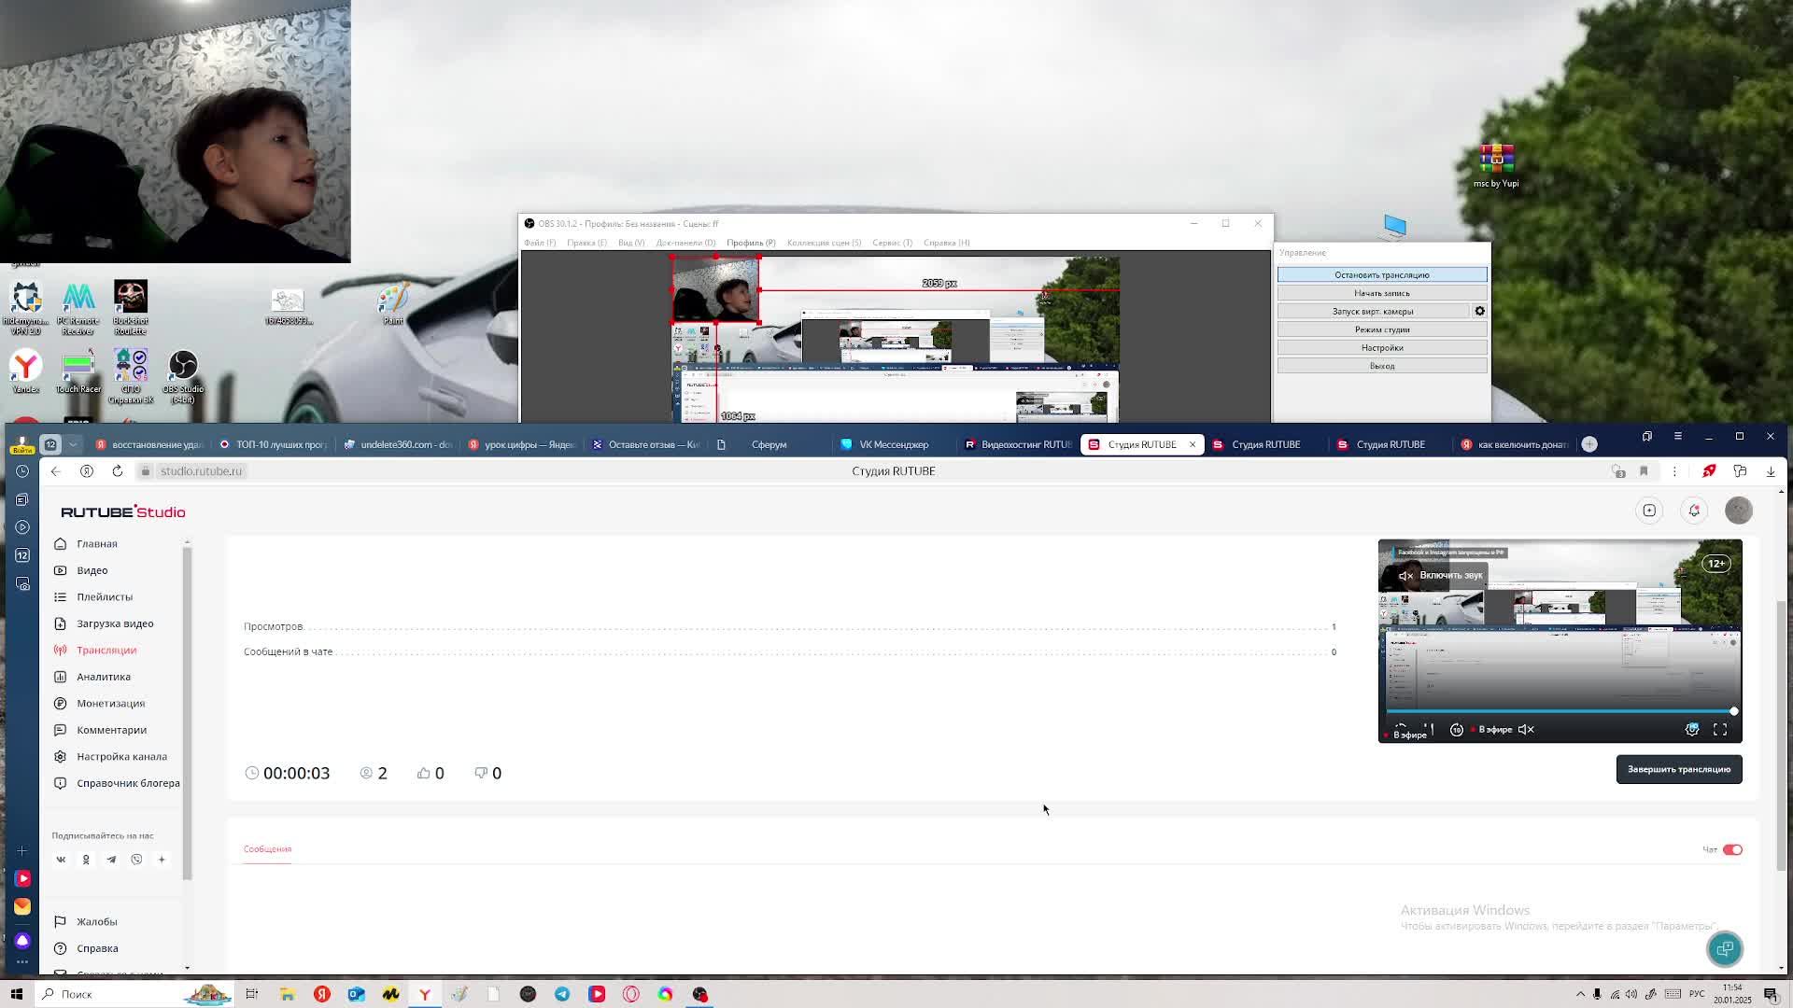Click Начать запись in OBS
This screenshot has width=1793, height=1008.
1382,293
